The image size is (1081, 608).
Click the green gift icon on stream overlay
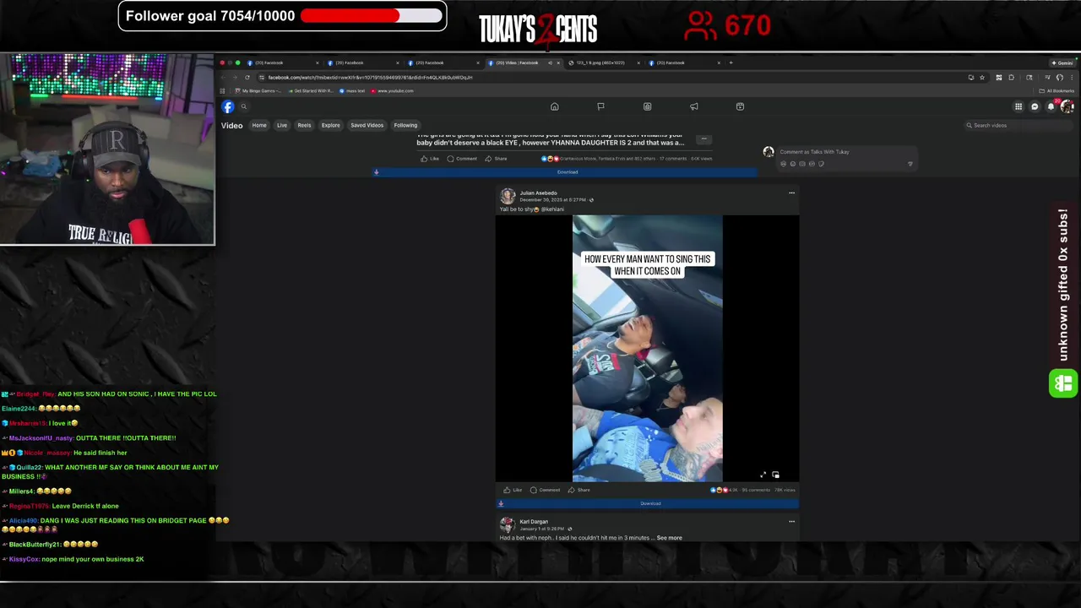click(x=1063, y=383)
